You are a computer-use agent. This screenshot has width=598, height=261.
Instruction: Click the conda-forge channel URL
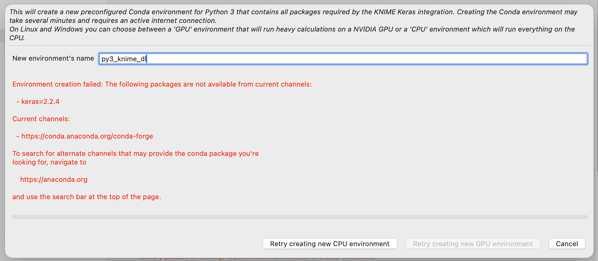point(87,136)
